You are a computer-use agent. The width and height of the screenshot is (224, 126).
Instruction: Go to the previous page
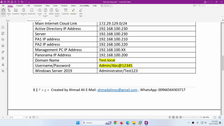pos(7,117)
